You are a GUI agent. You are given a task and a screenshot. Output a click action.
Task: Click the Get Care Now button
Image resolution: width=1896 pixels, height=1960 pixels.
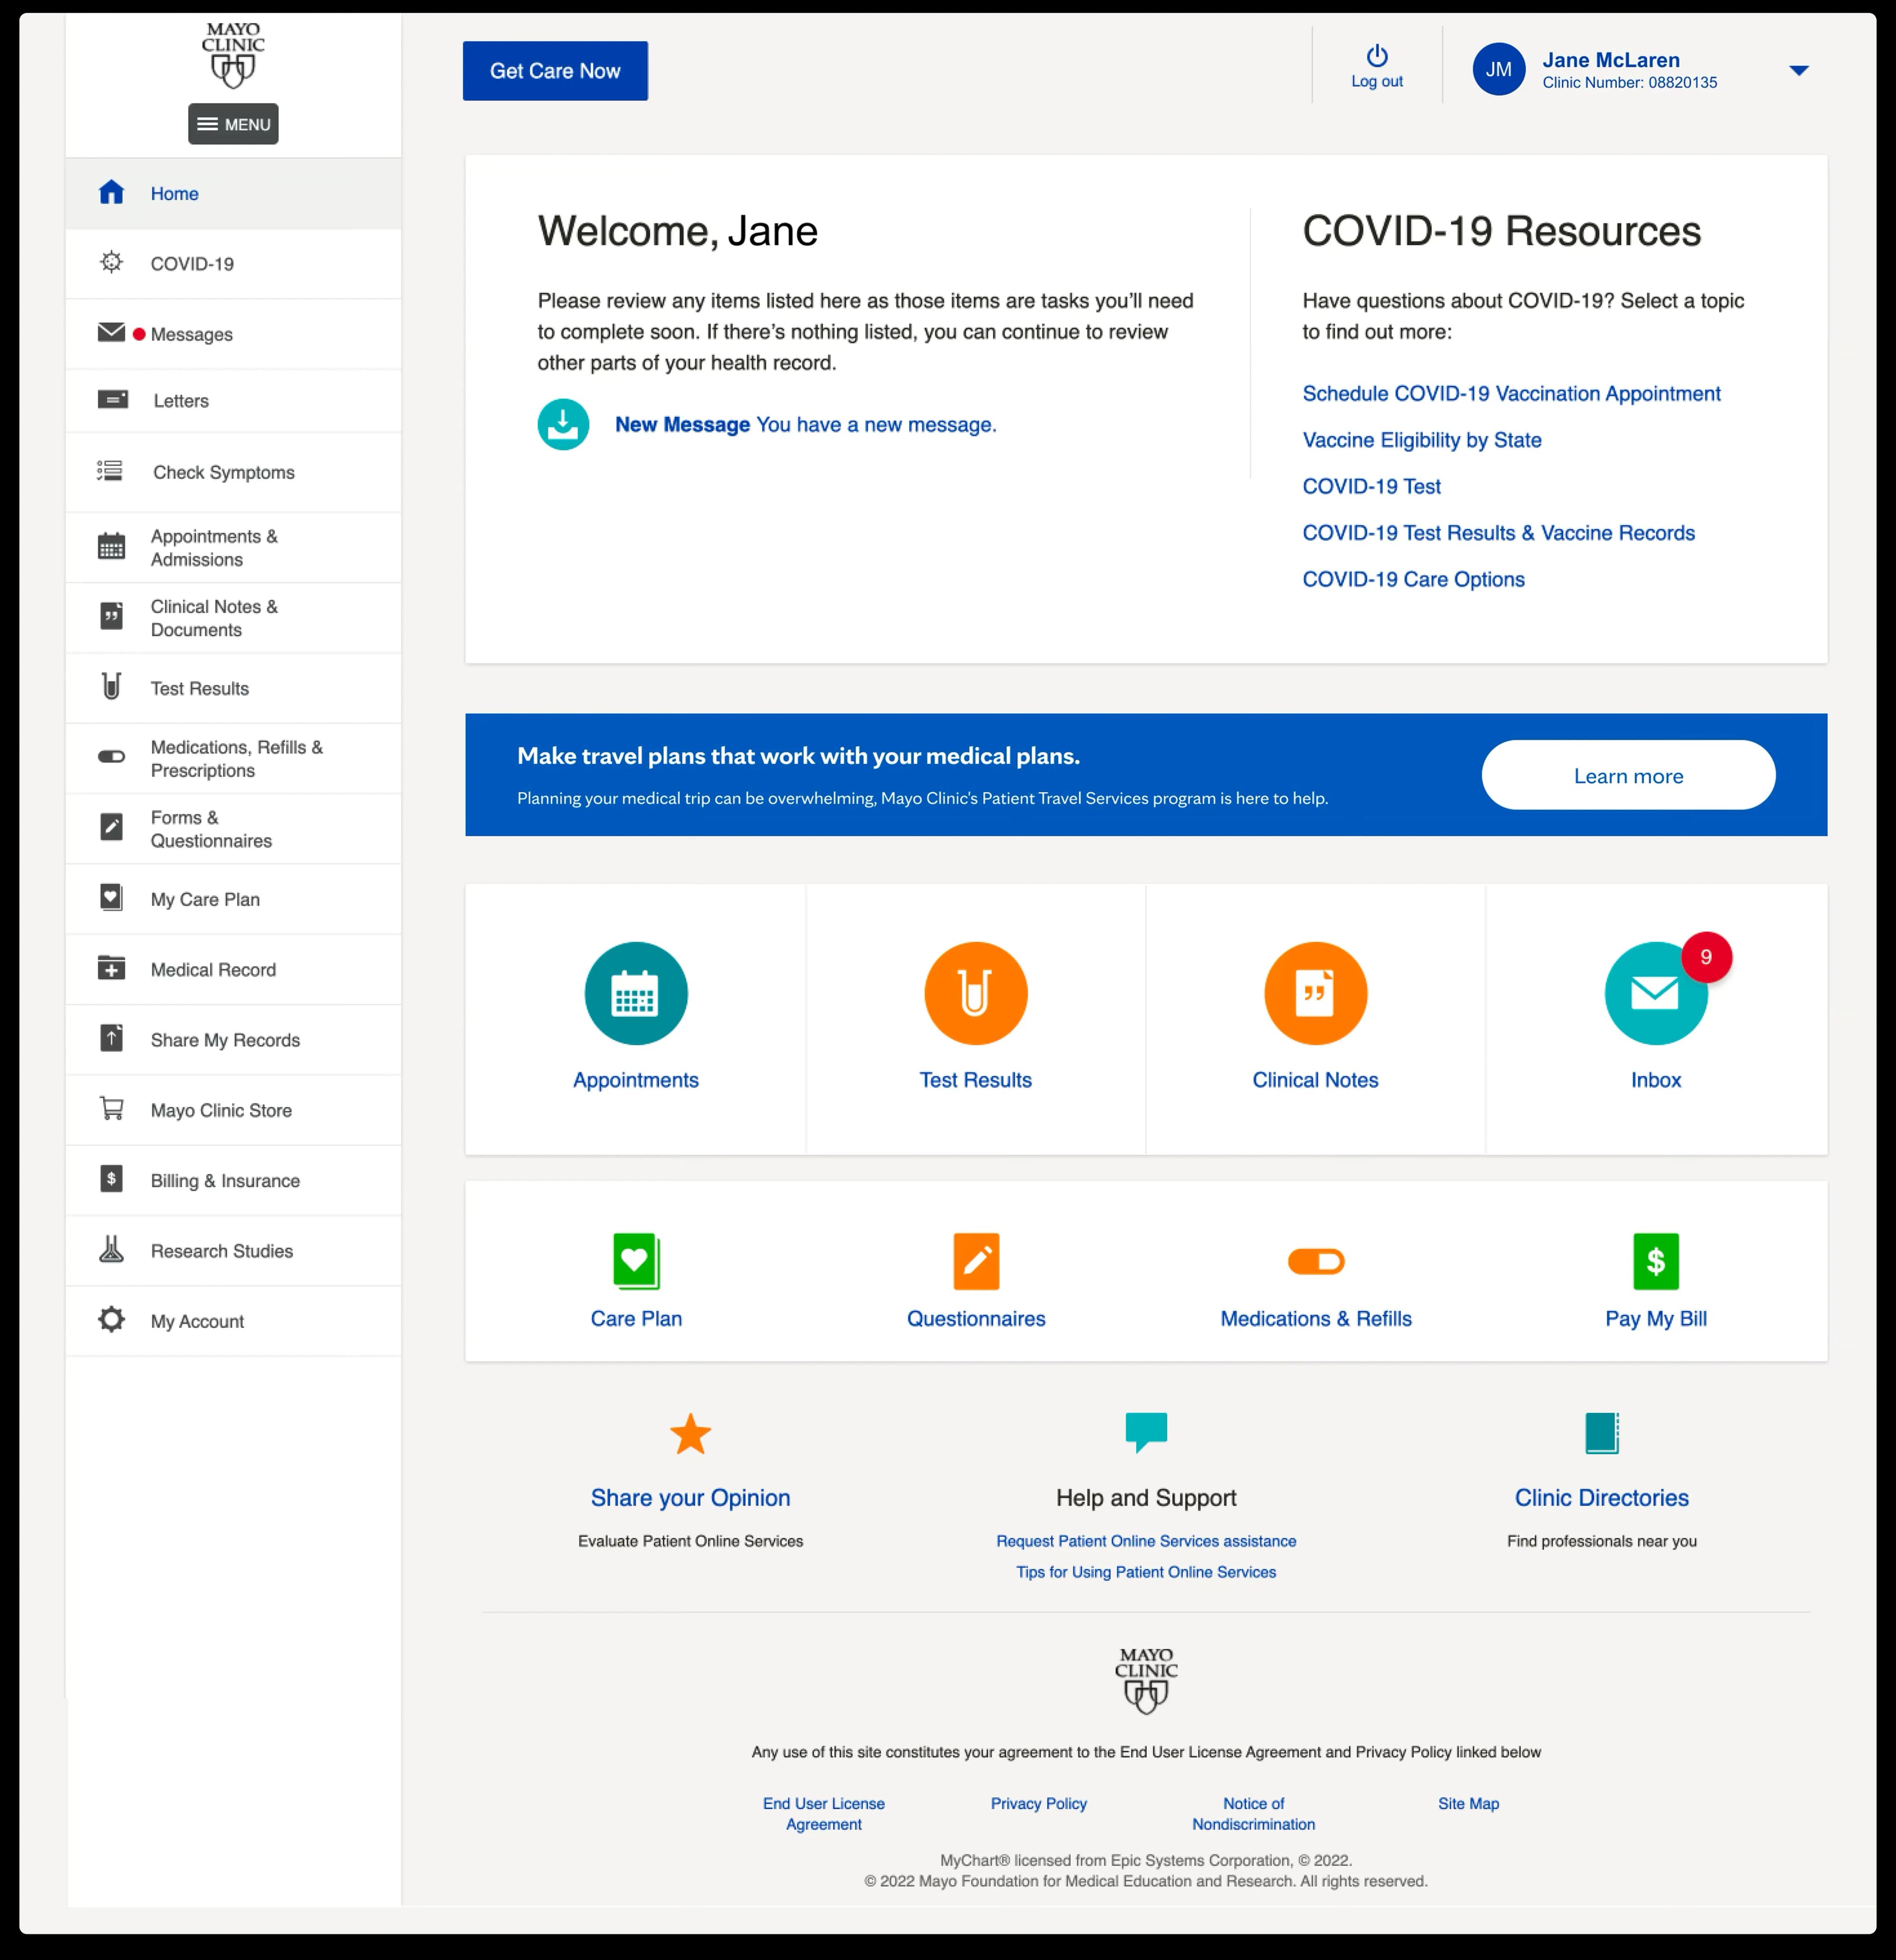pos(554,71)
